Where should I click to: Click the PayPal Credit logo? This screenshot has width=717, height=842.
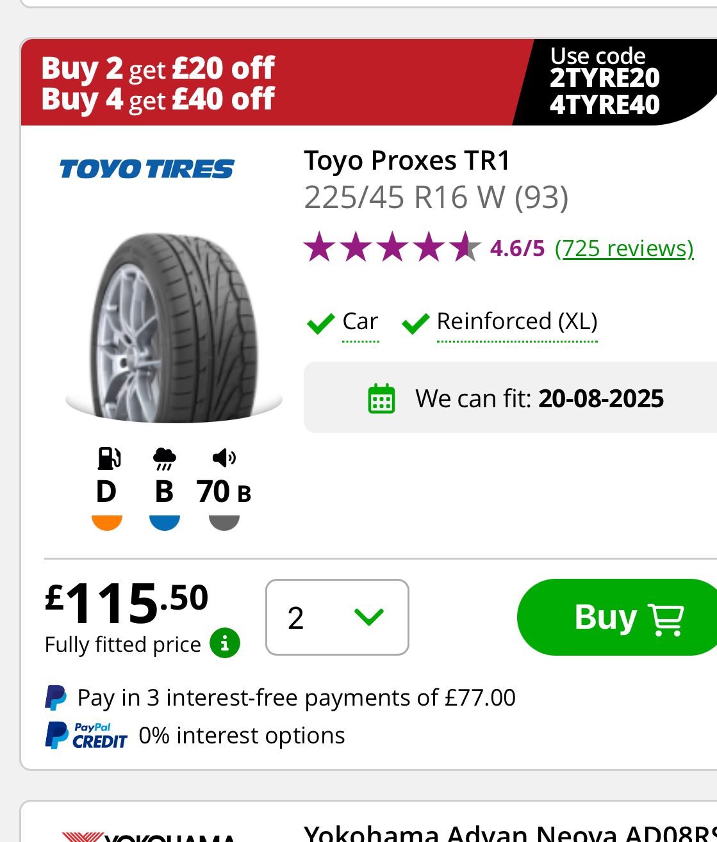(87, 735)
